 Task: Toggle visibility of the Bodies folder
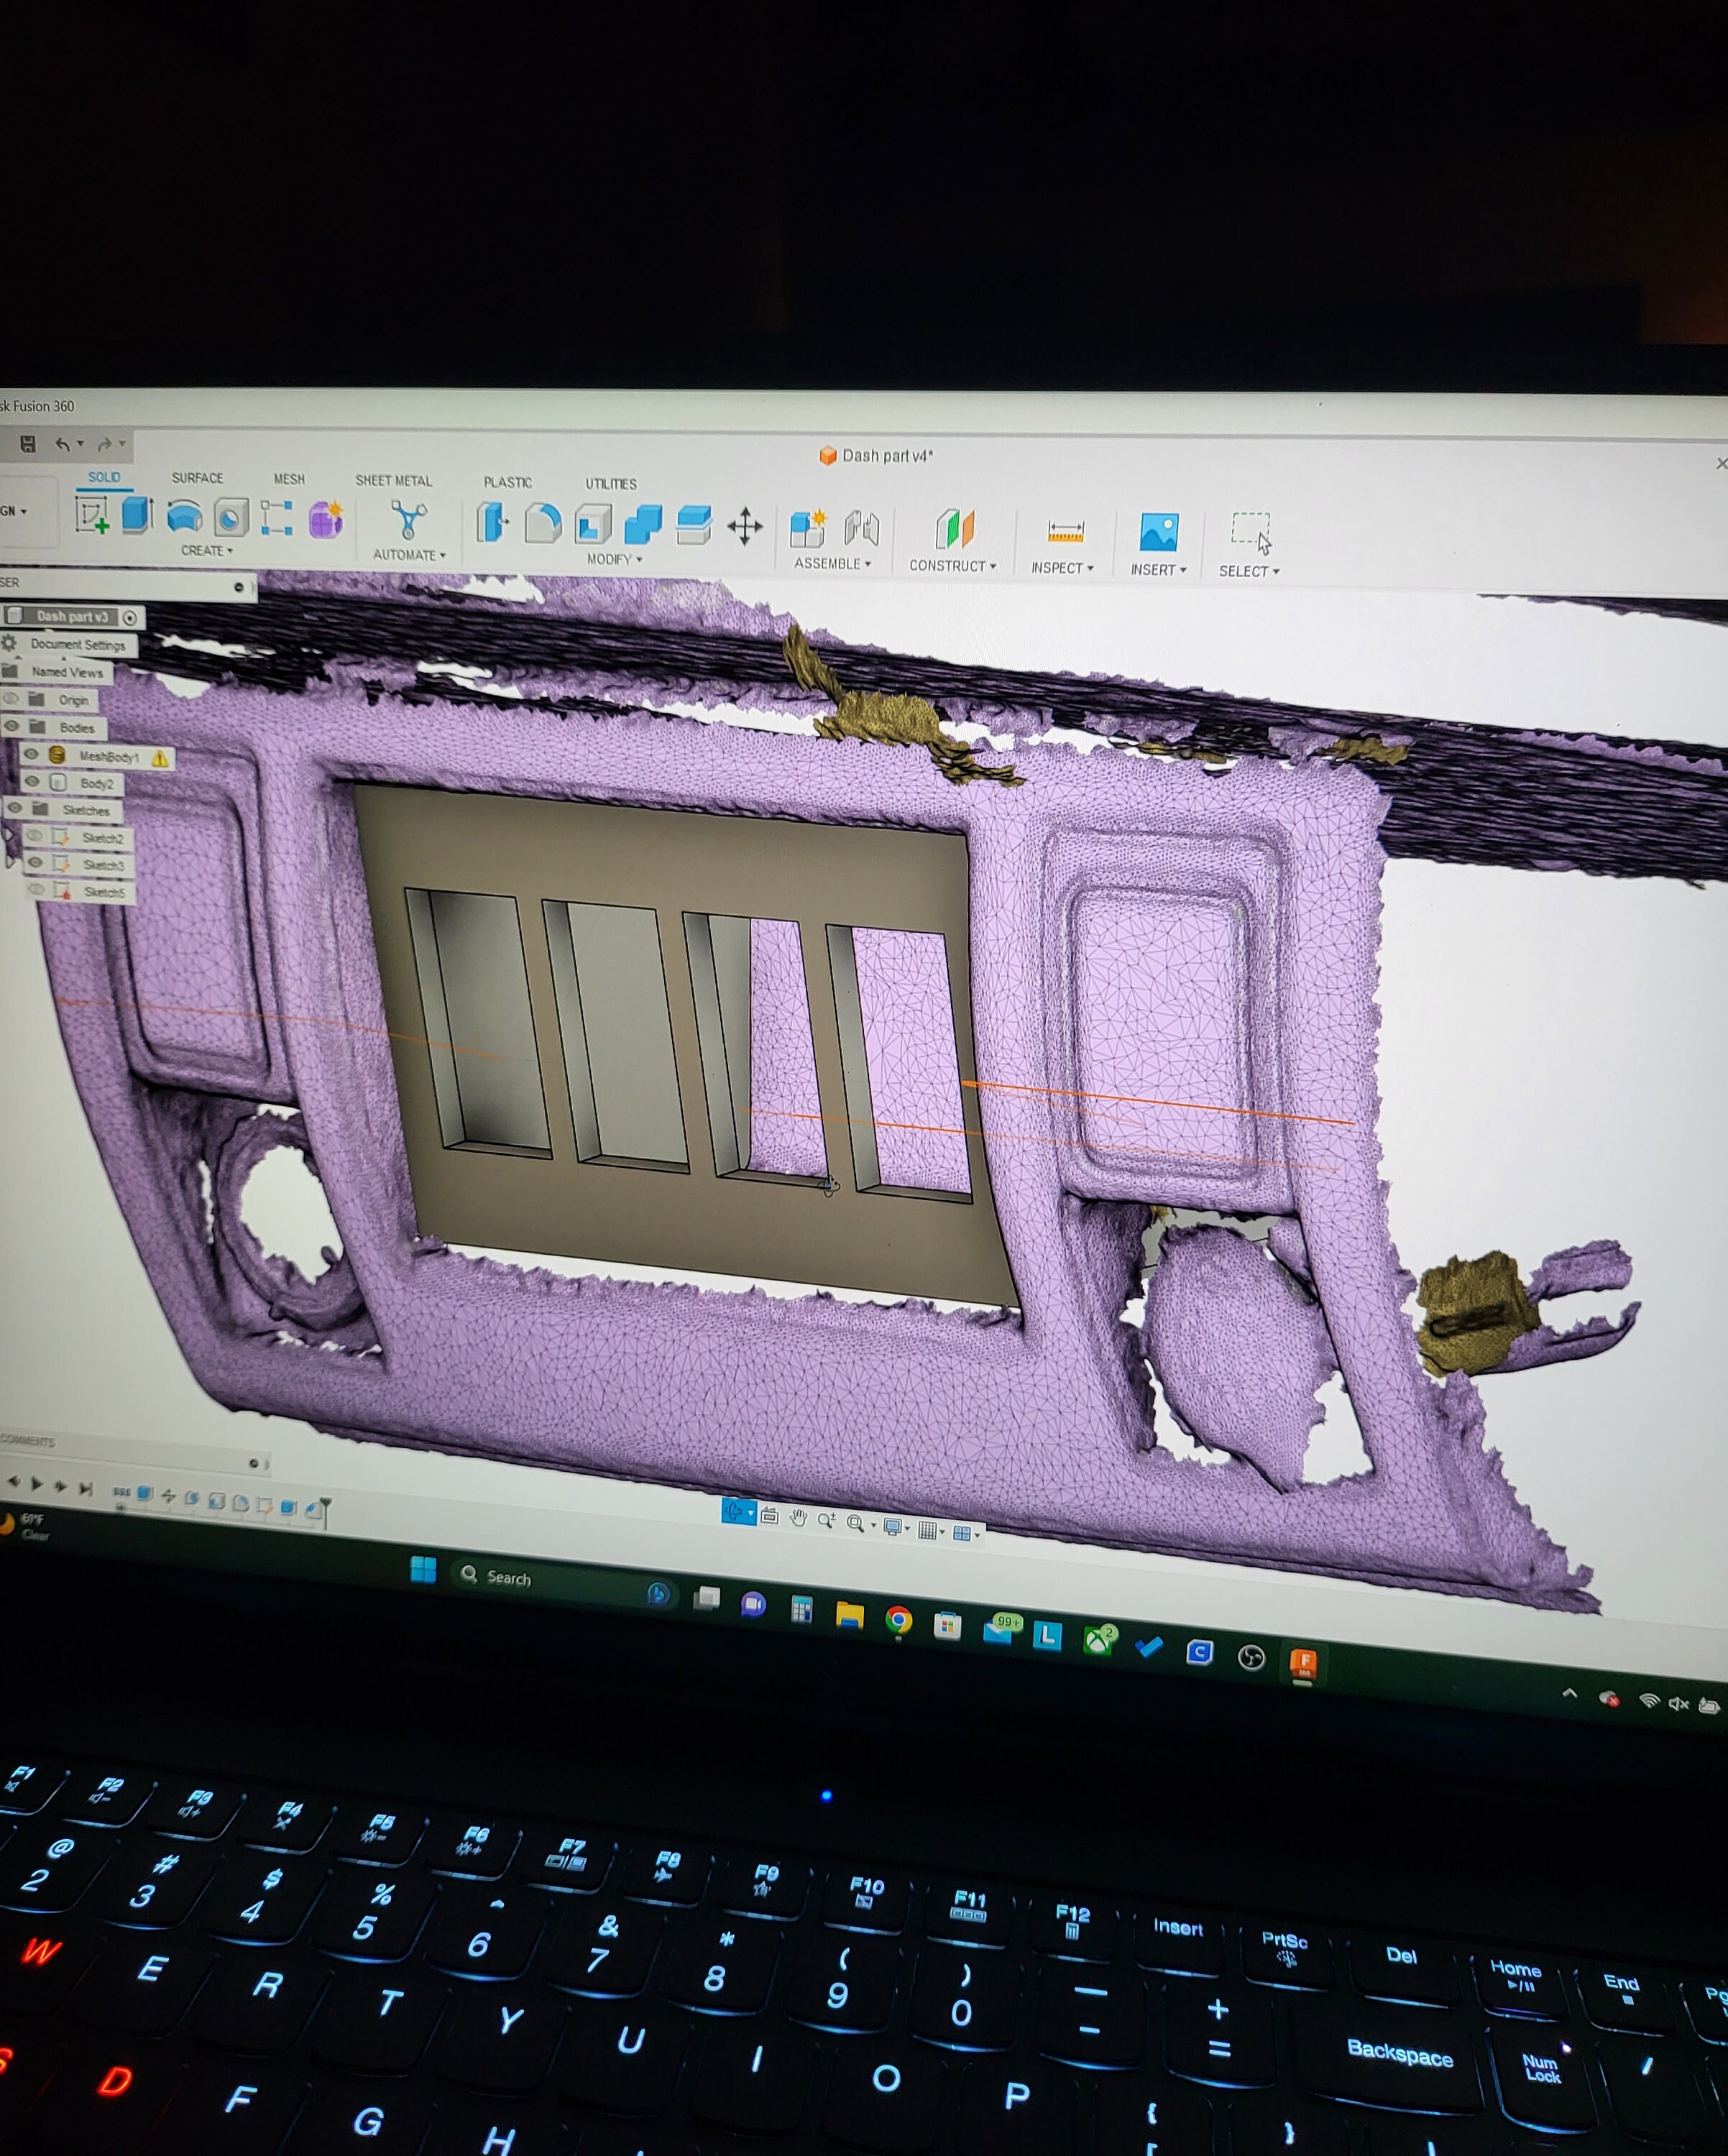[13, 726]
